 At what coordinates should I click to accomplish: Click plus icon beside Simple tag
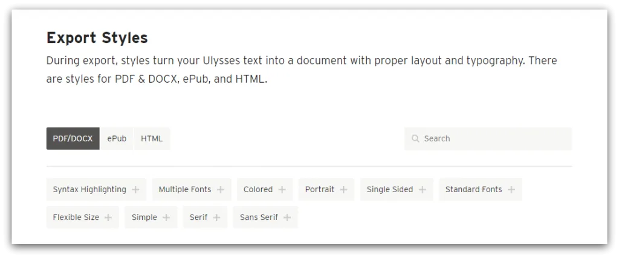166,218
